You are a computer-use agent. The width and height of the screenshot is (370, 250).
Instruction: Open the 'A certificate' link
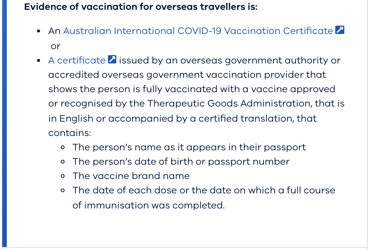coord(77,60)
